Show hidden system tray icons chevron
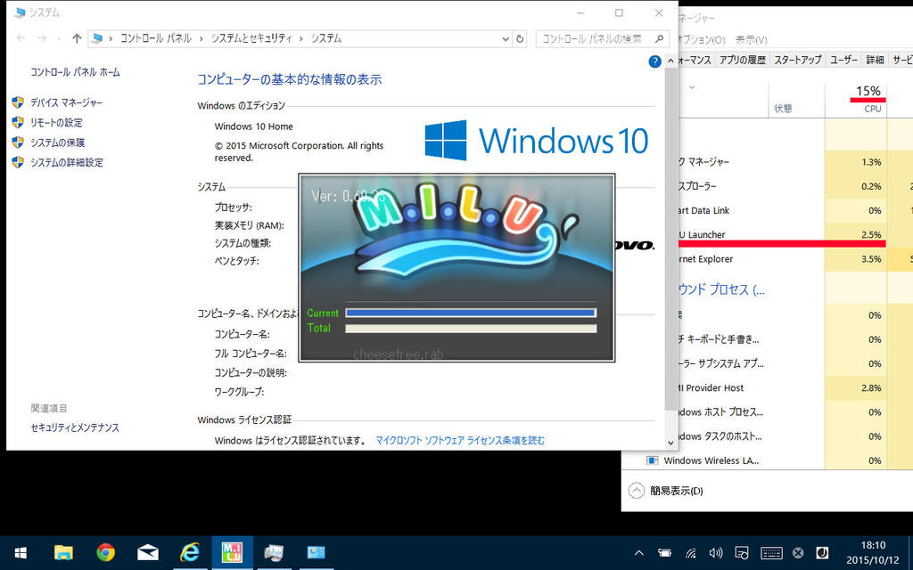913x570 pixels. point(638,553)
